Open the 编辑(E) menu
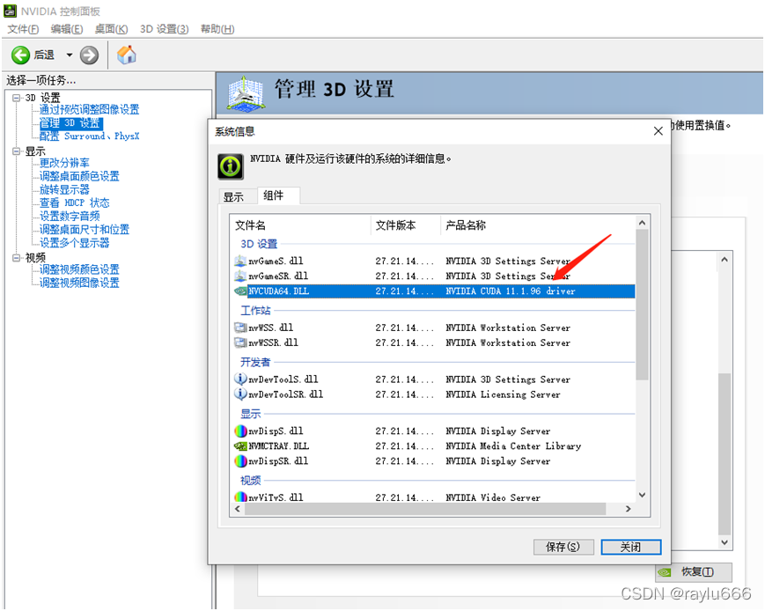Viewport: 765px width, 611px height. [x=67, y=29]
